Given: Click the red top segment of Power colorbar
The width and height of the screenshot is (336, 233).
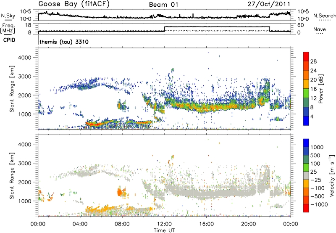Looking at the screenshot, I should pyautogui.click(x=306, y=56).
